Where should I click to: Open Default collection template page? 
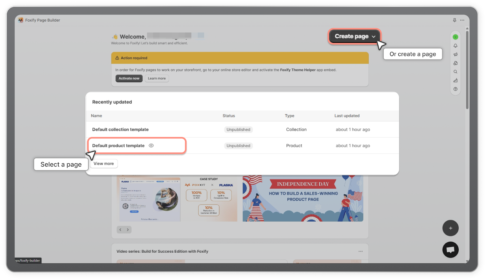coord(120,129)
